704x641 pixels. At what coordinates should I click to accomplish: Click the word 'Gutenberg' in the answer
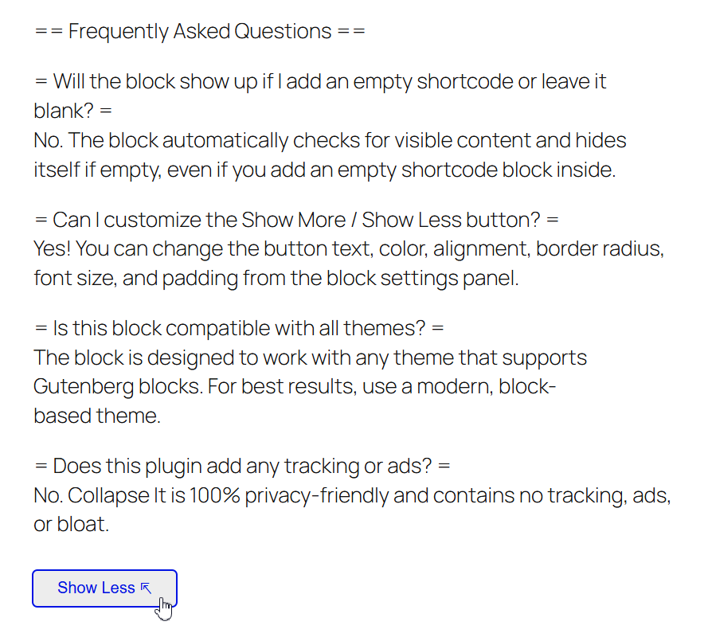pos(84,387)
